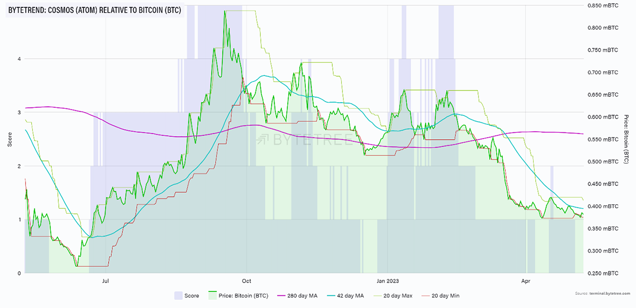Click the 0.550 mBTC price tick
The height and width of the screenshot is (308, 636).
point(604,139)
